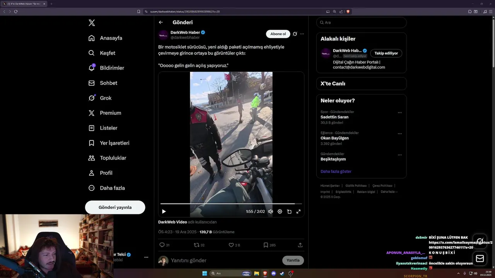This screenshot has height=278, width=495.
Task: Open Hizmet Şartları footer link
Action: pos(330,186)
